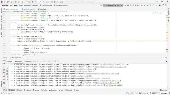
Task: Open Project Structure icon in toolbar
Action: click(160, 5)
